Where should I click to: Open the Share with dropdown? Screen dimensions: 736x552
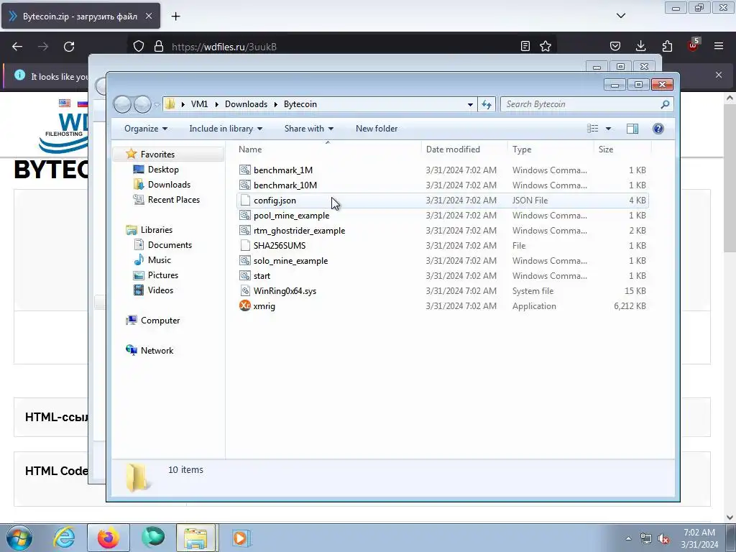coord(309,129)
